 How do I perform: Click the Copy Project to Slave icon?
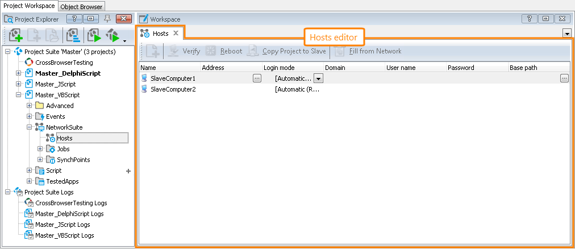pos(253,51)
